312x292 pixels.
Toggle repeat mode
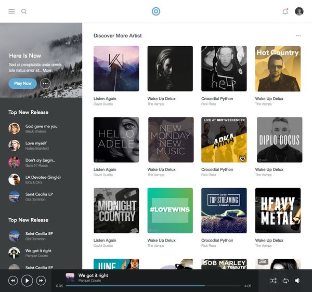pyautogui.click(x=285, y=281)
